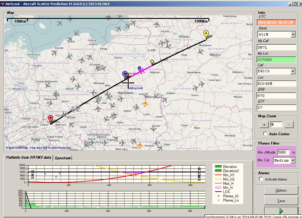Enable the Auto Center checkbox
The image size is (302, 218).
[265, 134]
